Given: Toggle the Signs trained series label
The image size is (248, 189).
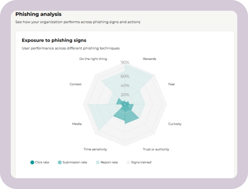Looking at the screenshot, I should coord(142,162).
